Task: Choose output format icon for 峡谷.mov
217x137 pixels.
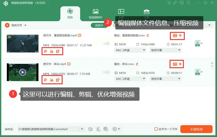Action: pos(198,72)
